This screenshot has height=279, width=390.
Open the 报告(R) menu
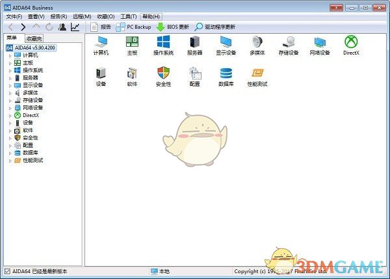(x=58, y=16)
